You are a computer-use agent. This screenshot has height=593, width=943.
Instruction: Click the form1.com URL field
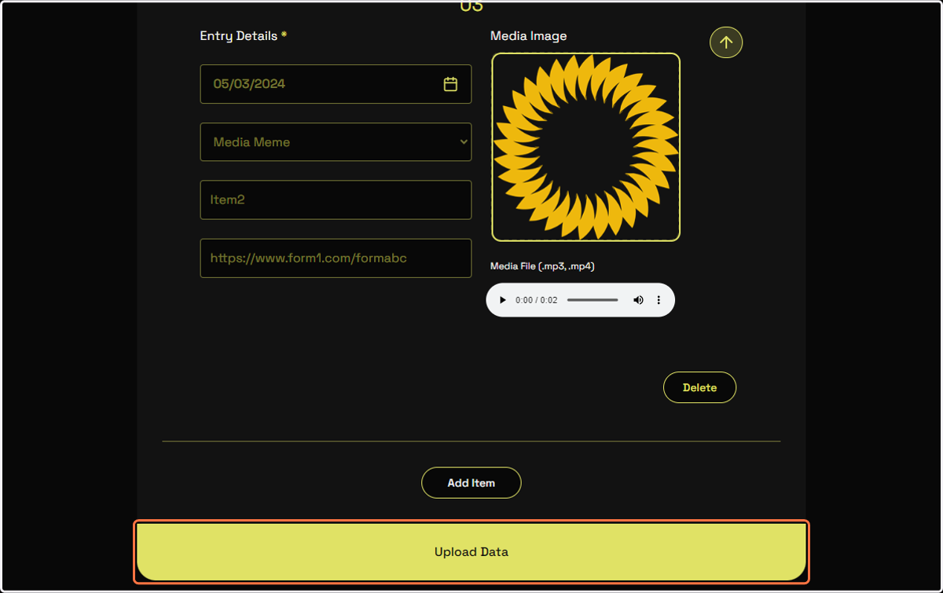[336, 258]
